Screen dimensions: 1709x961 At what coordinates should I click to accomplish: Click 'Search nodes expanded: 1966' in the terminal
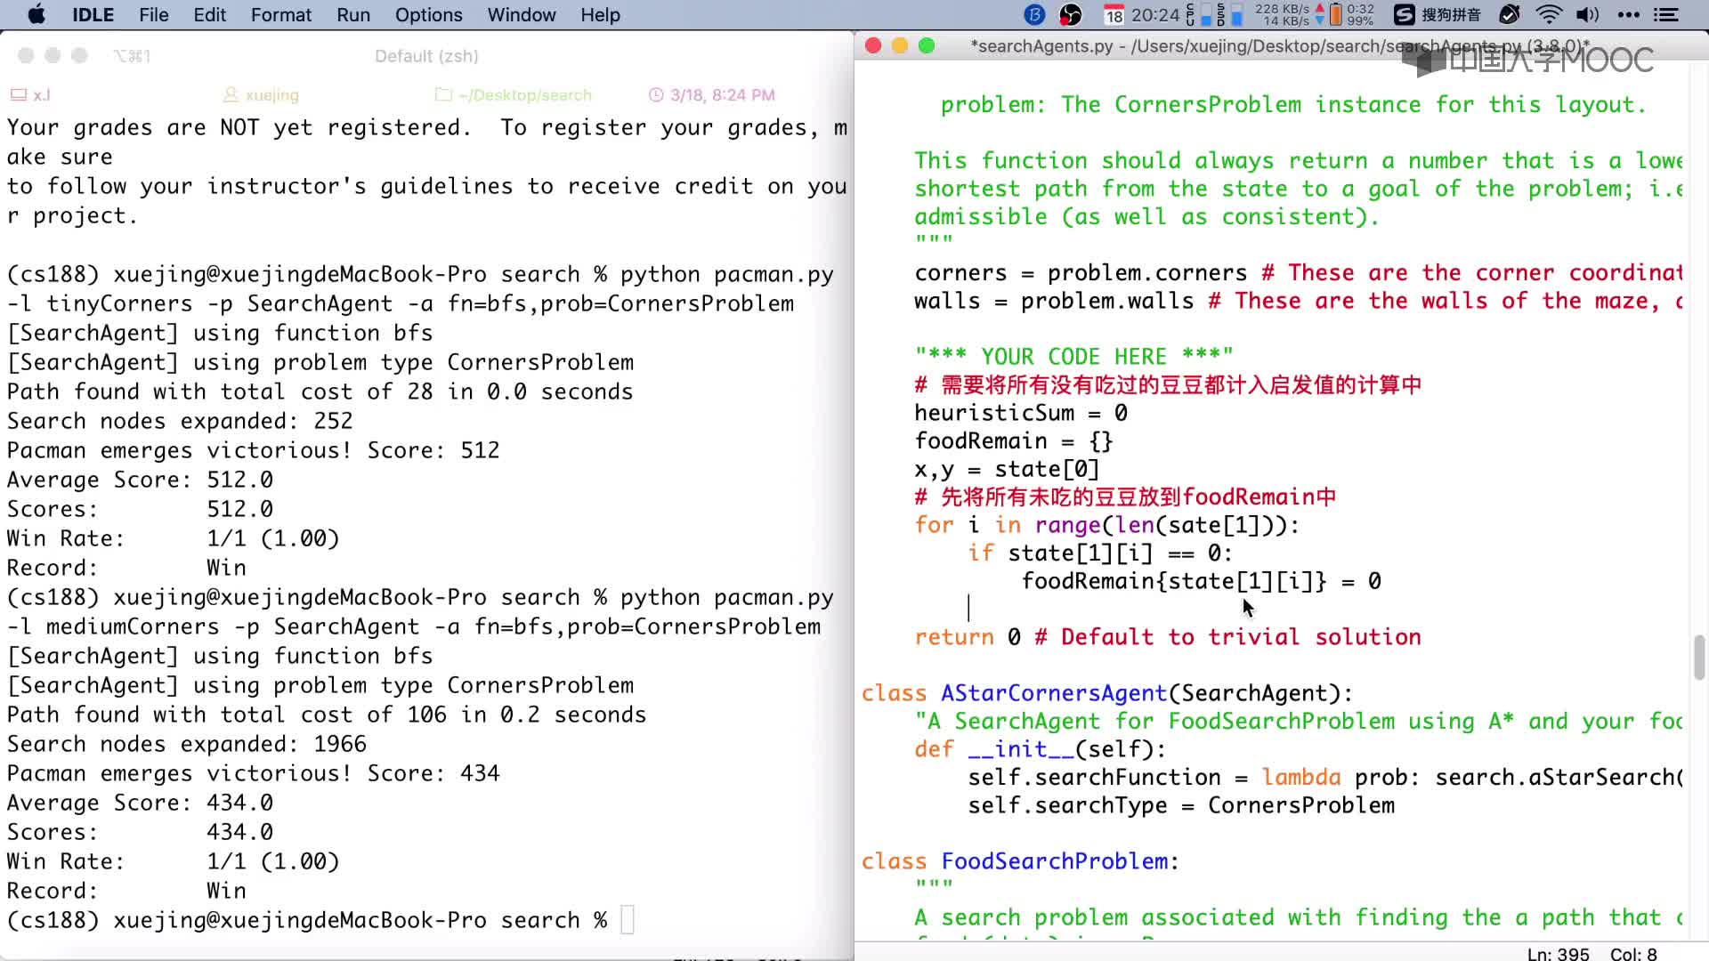[187, 744]
